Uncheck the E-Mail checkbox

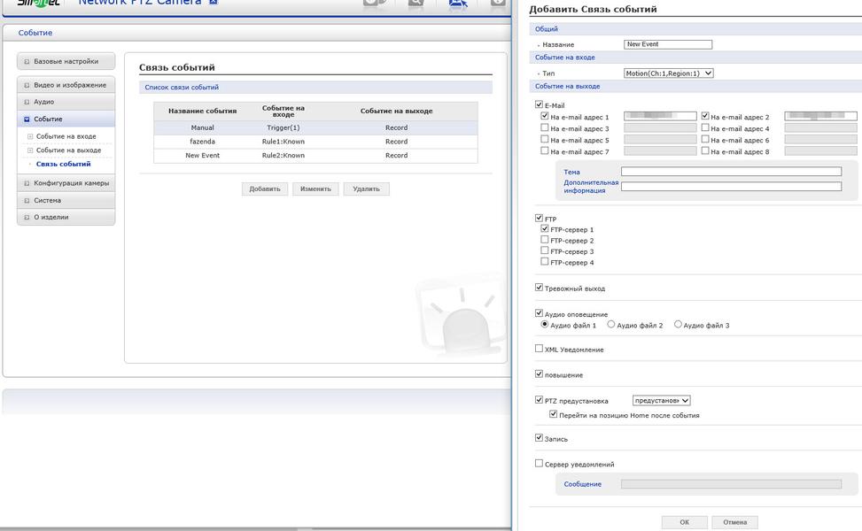[x=539, y=104]
